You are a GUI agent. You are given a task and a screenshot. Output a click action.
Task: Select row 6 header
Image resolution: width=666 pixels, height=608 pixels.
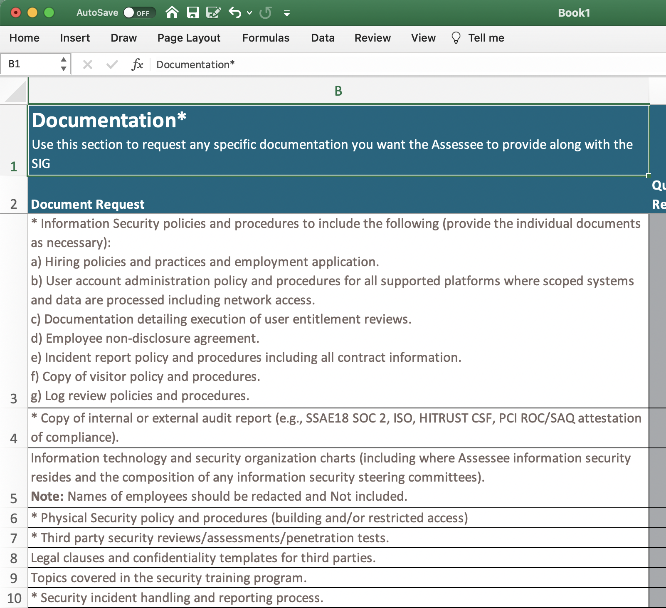click(x=14, y=518)
